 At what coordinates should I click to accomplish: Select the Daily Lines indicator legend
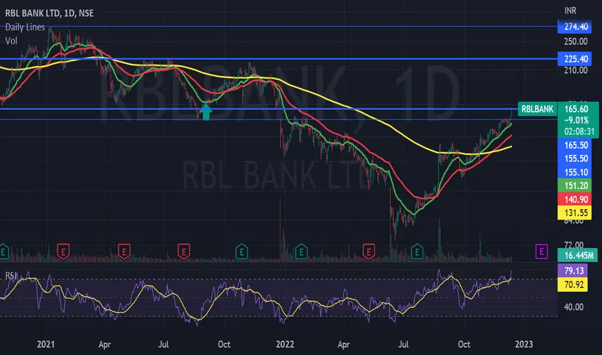pos(25,27)
